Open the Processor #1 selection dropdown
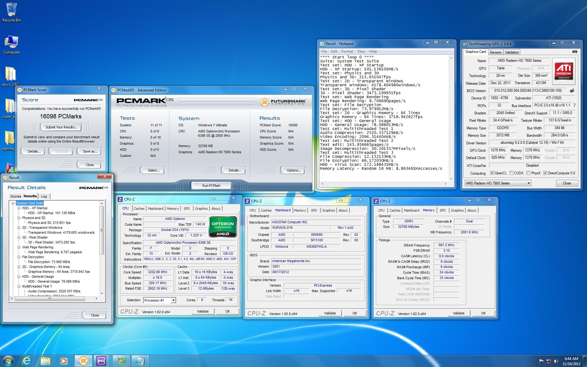 click(x=160, y=300)
